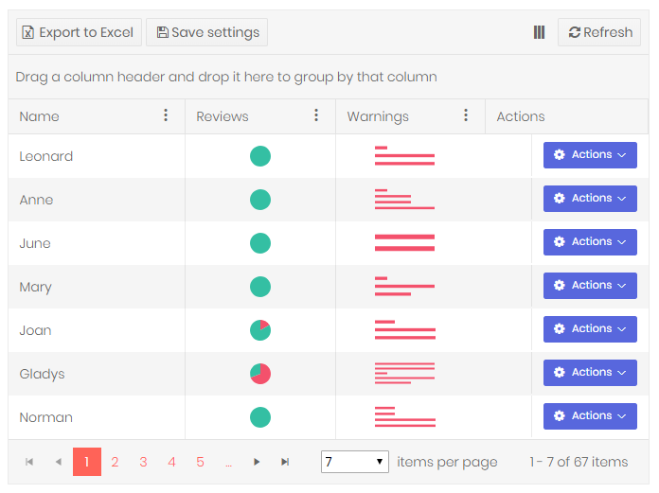Click the Export to Excel button
Screen dimensions: 659x493
(x=79, y=32)
